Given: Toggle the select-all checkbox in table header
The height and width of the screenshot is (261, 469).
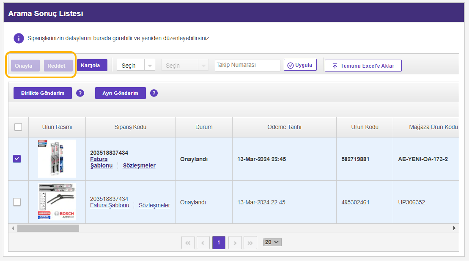Looking at the screenshot, I should point(18,127).
